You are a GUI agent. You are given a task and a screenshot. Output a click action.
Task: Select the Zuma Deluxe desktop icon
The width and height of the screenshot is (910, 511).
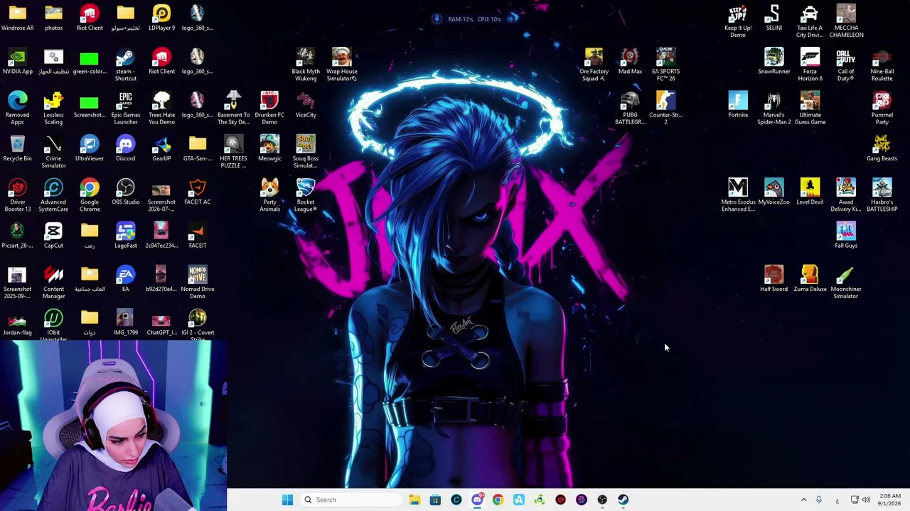point(810,279)
